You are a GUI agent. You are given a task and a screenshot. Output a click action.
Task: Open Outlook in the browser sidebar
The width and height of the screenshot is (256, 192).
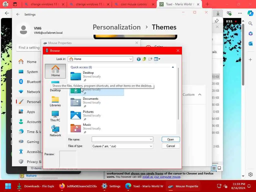[250, 43]
